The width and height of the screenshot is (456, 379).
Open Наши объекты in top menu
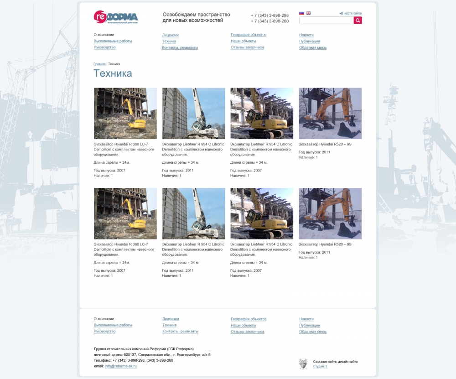[244, 41]
